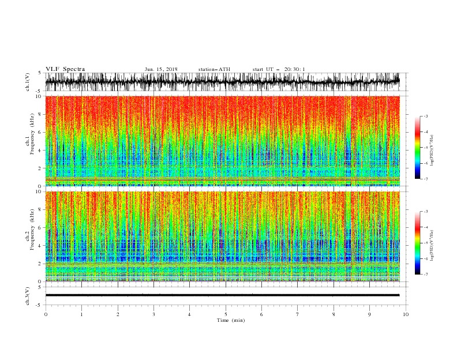Click the "-3" tick on upper color bar
The width and height of the screenshot is (457, 353).
coord(425,116)
